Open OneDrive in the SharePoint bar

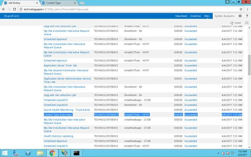pos(196,16)
